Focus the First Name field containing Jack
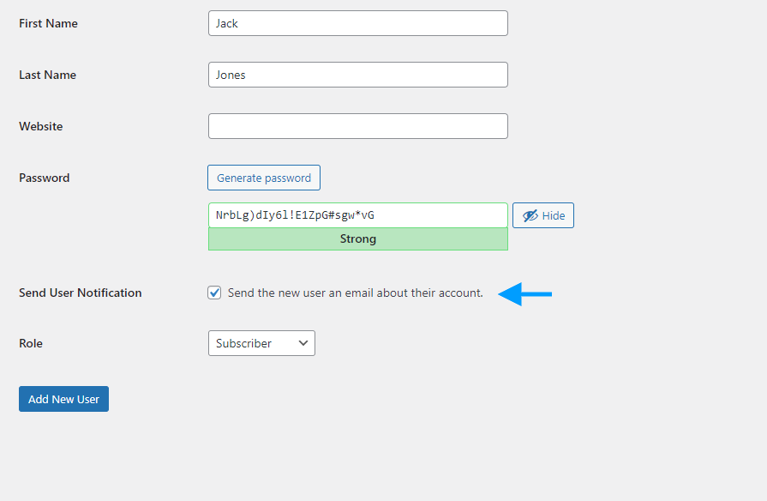The width and height of the screenshot is (767, 501). click(x=358, y=23)
